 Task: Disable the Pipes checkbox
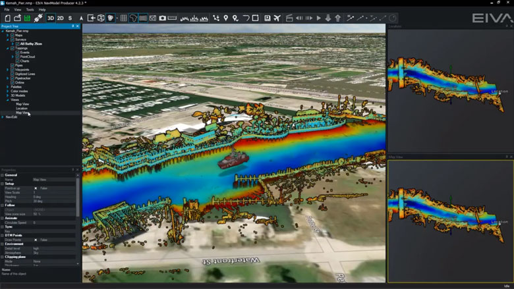tap(13, 65)
